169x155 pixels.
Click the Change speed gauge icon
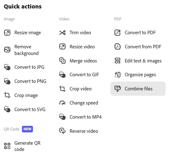(62, 103)
